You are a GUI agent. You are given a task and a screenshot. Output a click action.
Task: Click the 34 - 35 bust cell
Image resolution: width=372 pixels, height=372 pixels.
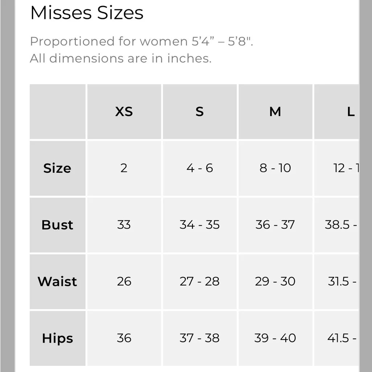[x=200, y=225]
